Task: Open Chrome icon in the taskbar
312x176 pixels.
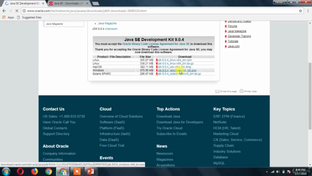Action: pos(49,172)
